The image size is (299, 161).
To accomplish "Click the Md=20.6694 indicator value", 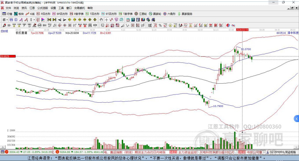I will click(x=72, y=33).
